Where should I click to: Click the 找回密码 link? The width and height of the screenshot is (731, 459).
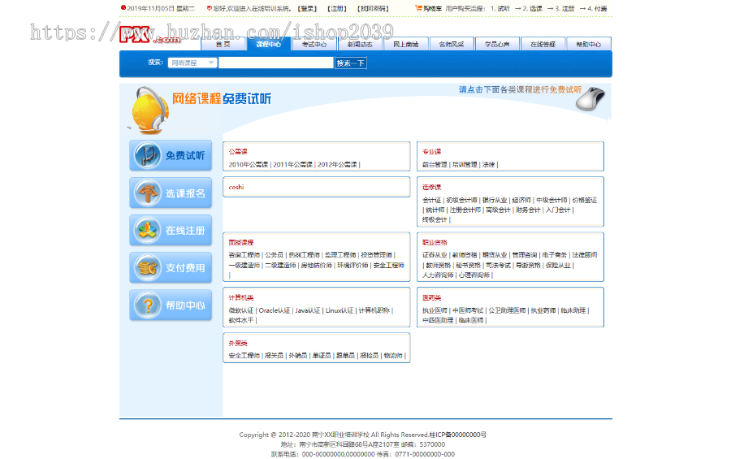tap(373, 8)
